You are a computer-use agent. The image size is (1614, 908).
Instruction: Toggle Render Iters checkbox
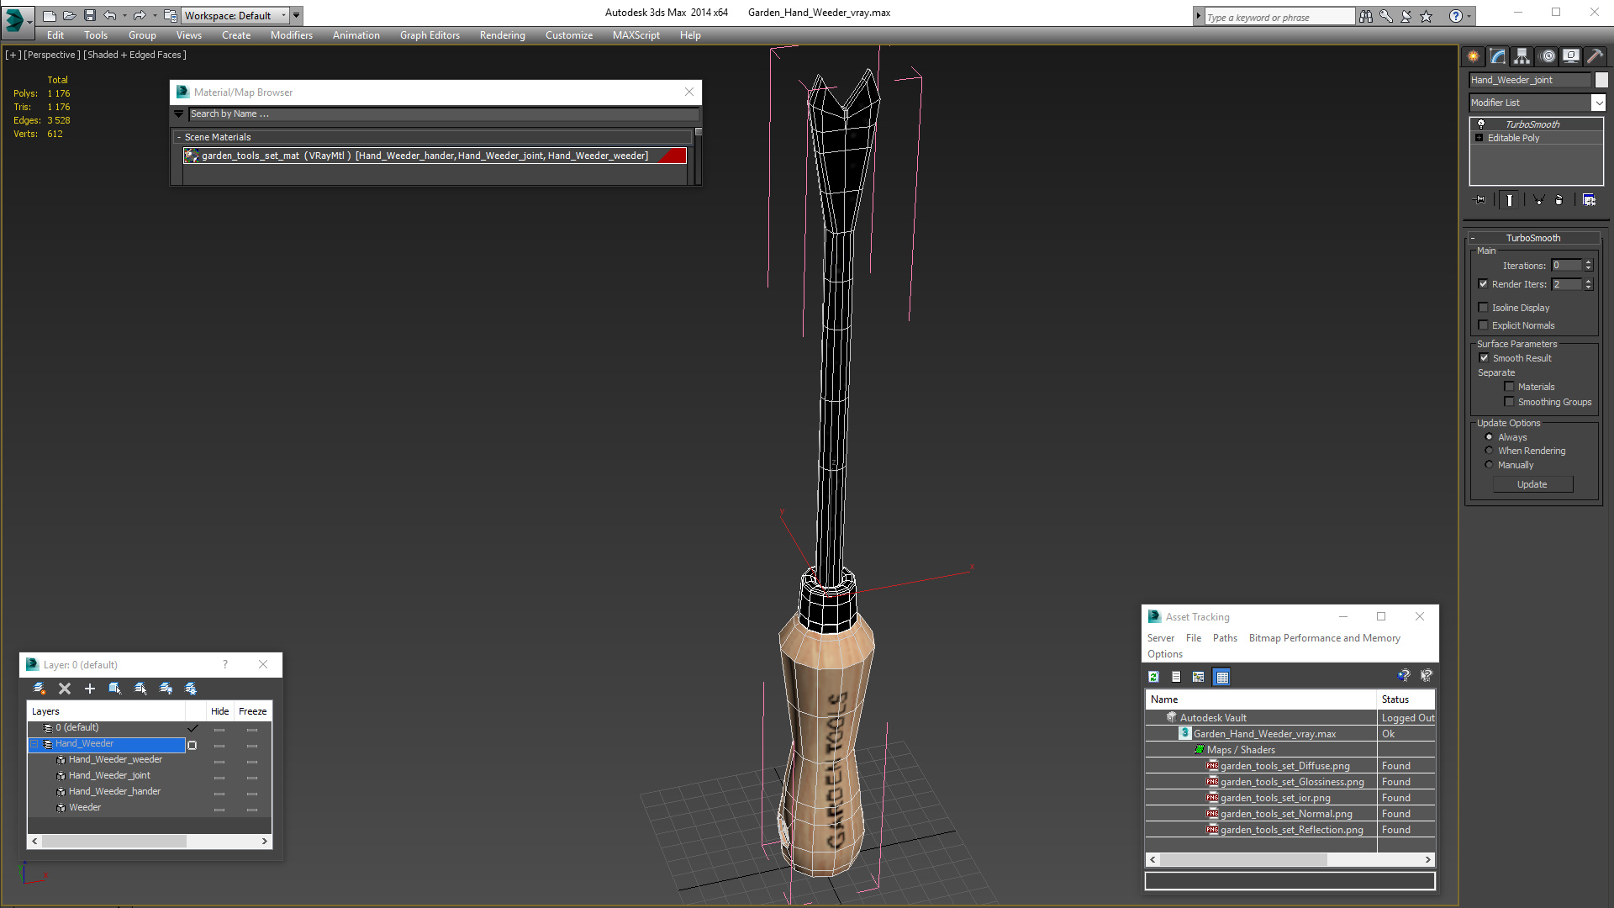(x=1483, y=284)
